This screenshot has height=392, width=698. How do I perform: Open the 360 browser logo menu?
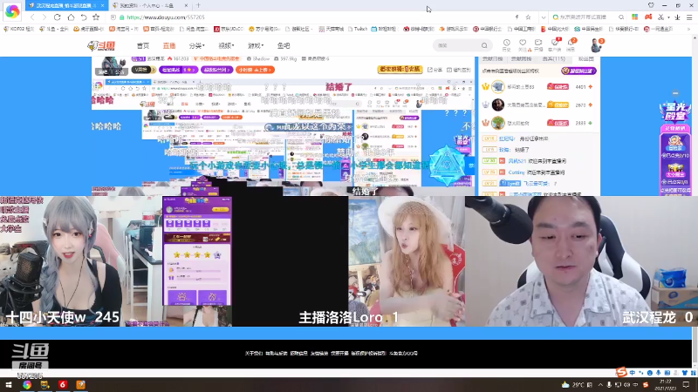[12, 11]
